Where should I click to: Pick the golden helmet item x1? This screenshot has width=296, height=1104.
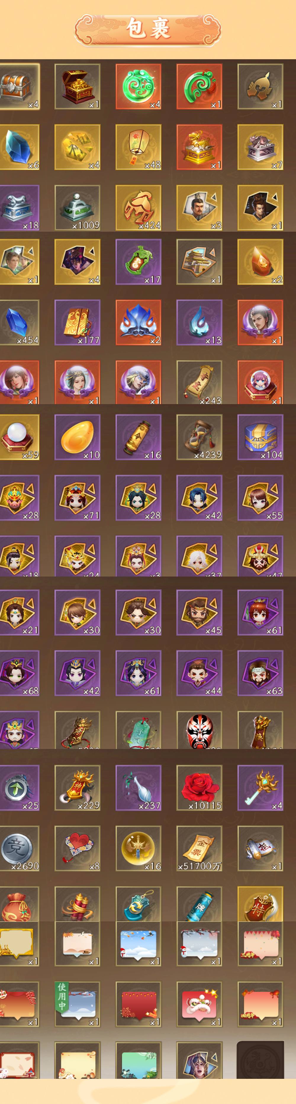(260, 86)
